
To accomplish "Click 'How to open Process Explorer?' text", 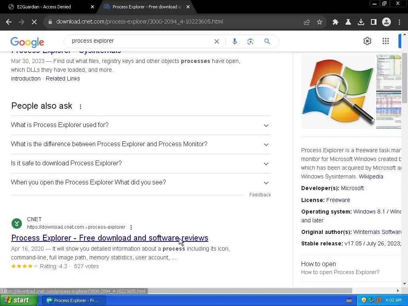I will tap(340, 273).
